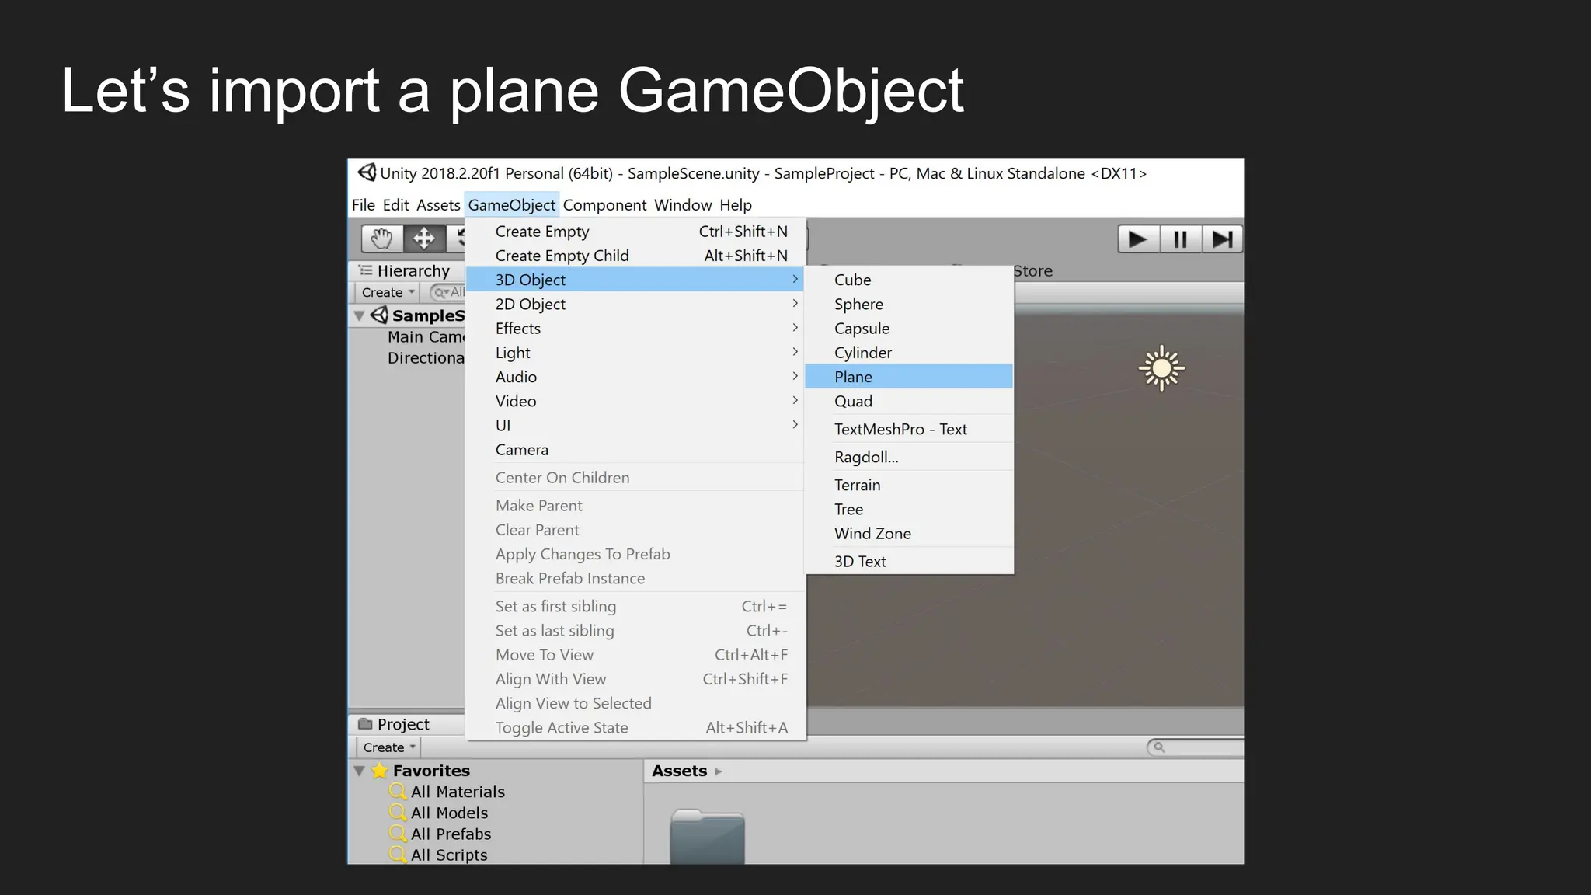Expand the 2D Object submenu arrow
This screenshot has width=1591, height=895.
(795, 304)
